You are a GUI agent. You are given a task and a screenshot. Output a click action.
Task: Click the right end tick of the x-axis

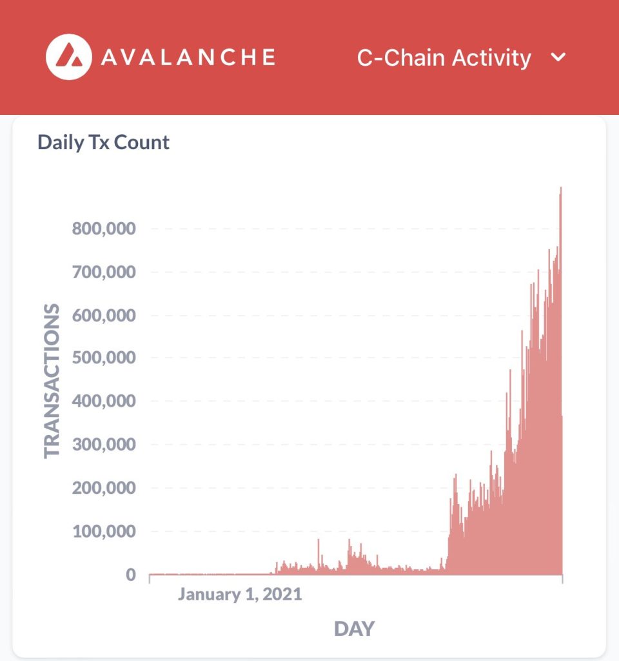click(x=563, y=579)
